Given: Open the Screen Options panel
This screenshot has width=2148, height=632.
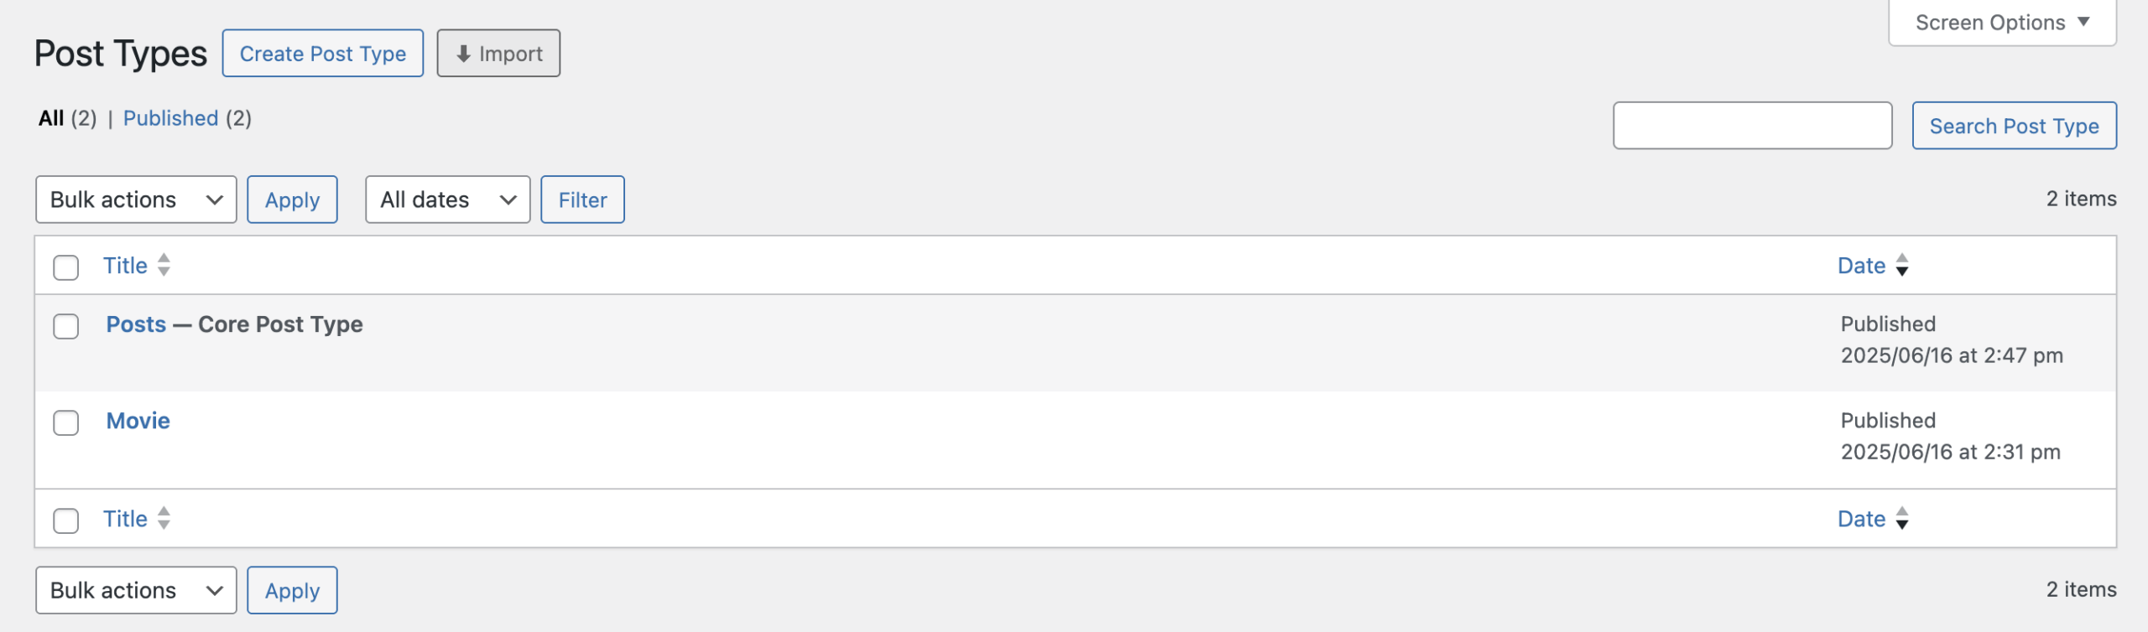Looking at the screenshot, I should click(2001, 22).
